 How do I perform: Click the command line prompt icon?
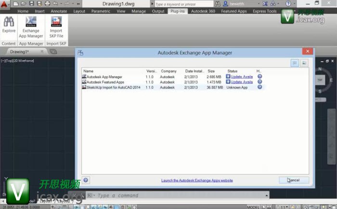click(90, 196)
